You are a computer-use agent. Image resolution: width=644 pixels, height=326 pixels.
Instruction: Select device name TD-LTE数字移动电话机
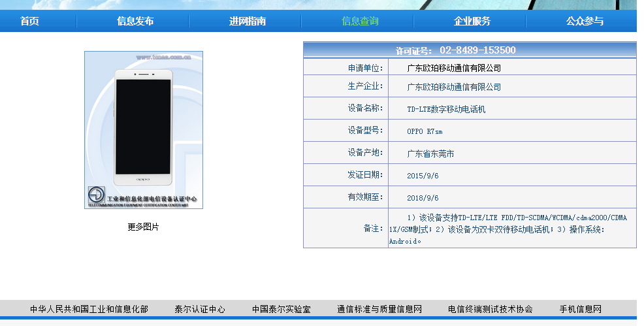[x=446, y=109]
